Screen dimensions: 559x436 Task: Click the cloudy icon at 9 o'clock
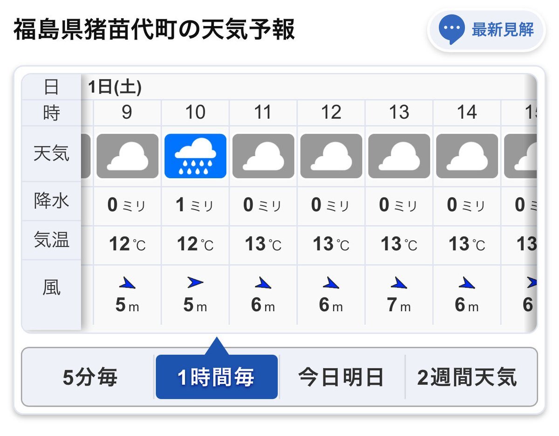pos(127,156)
